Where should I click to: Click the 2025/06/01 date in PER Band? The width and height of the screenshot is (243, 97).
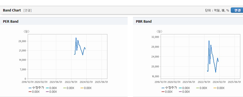tap(102, 82)
